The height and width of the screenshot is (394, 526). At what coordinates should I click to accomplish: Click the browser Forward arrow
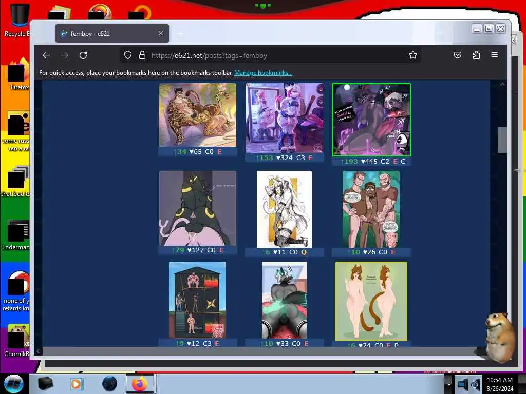[65, 55]
